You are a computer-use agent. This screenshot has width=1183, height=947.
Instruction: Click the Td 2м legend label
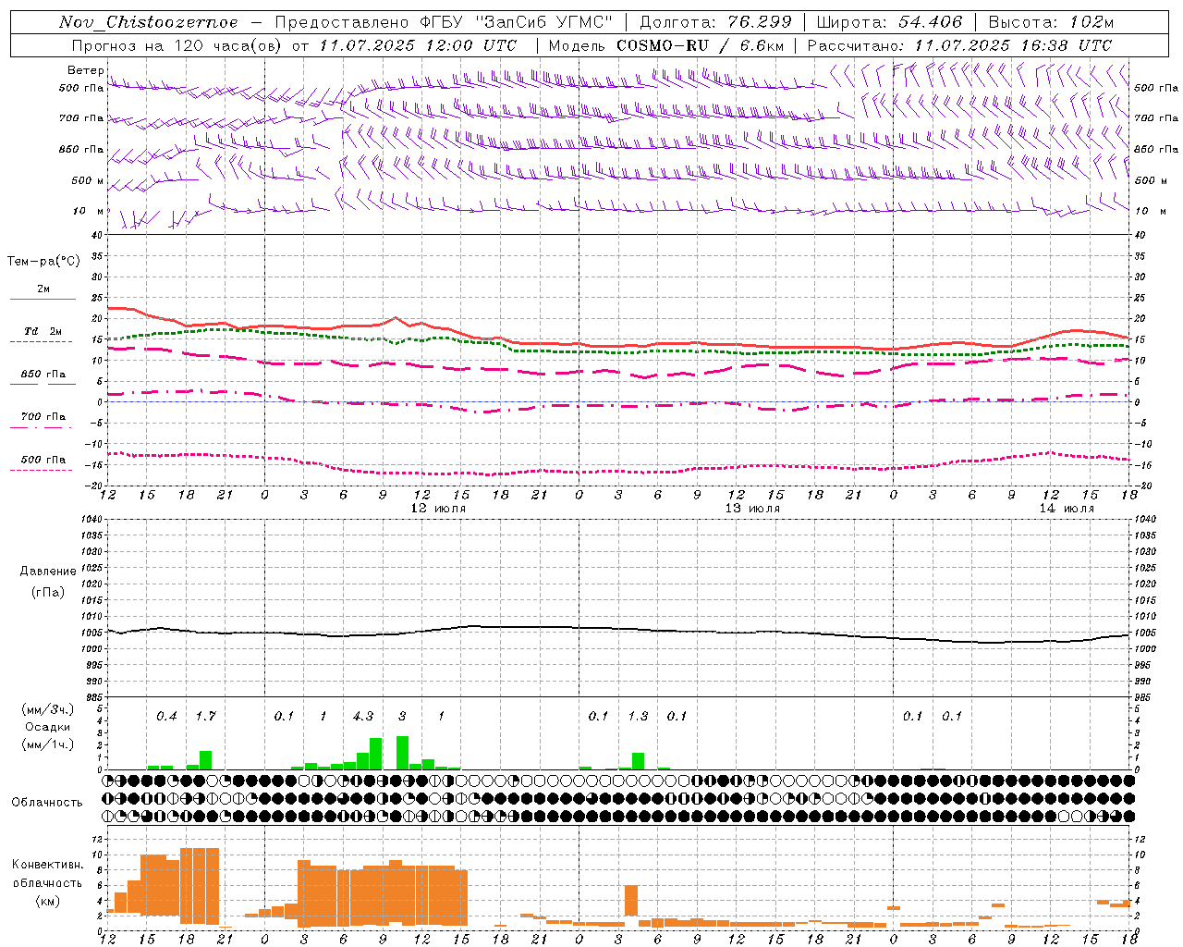tap(43, 331)
